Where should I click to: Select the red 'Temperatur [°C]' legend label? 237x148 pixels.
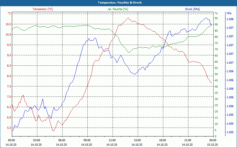[x=43, y=9]
